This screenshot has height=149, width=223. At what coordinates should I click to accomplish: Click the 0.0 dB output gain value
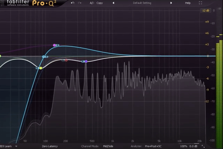click(x=193, y=146)
